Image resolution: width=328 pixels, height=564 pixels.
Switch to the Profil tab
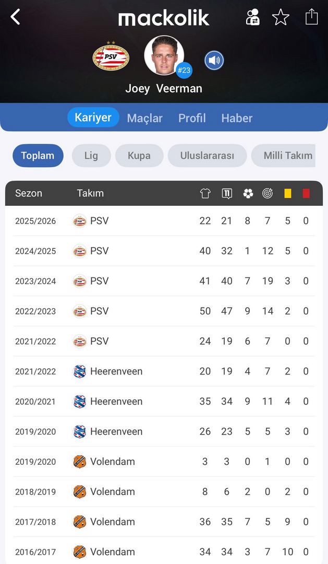(x=192, y=118)
